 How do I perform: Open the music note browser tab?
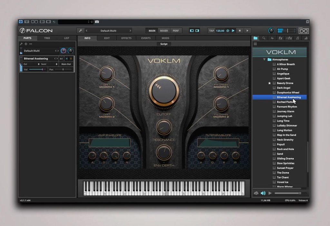tap(297, 38)
